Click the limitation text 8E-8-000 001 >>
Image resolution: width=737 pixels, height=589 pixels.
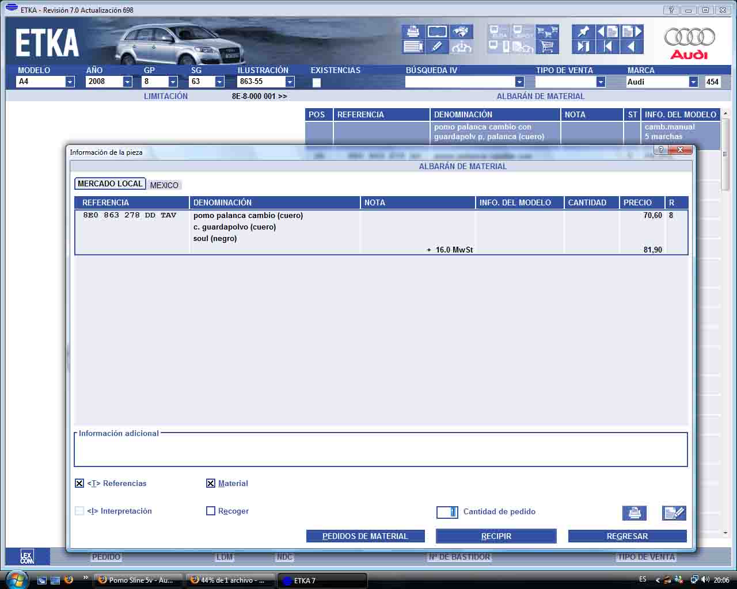coord(259,96)
